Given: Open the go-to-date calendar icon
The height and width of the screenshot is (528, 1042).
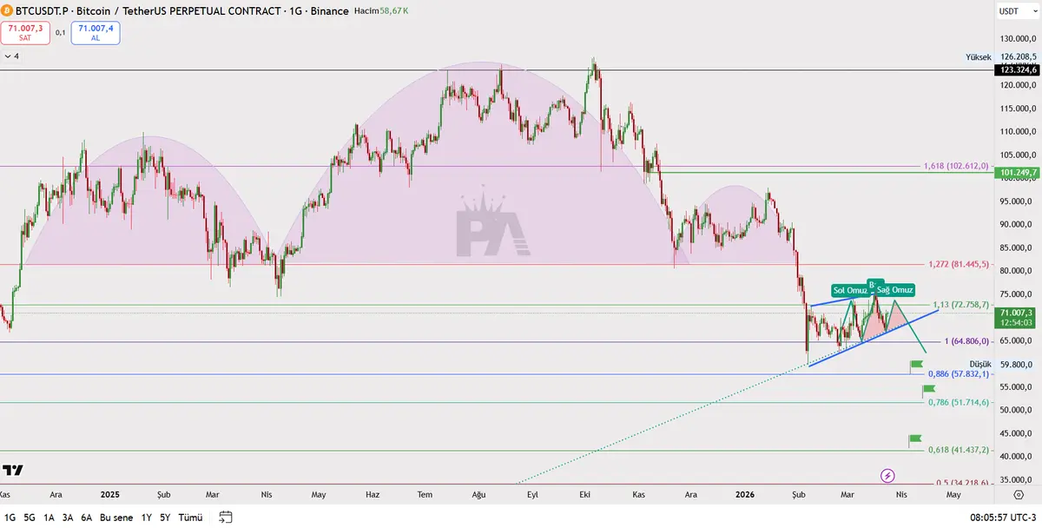Looking at the screenshot, I should [226, 517].
